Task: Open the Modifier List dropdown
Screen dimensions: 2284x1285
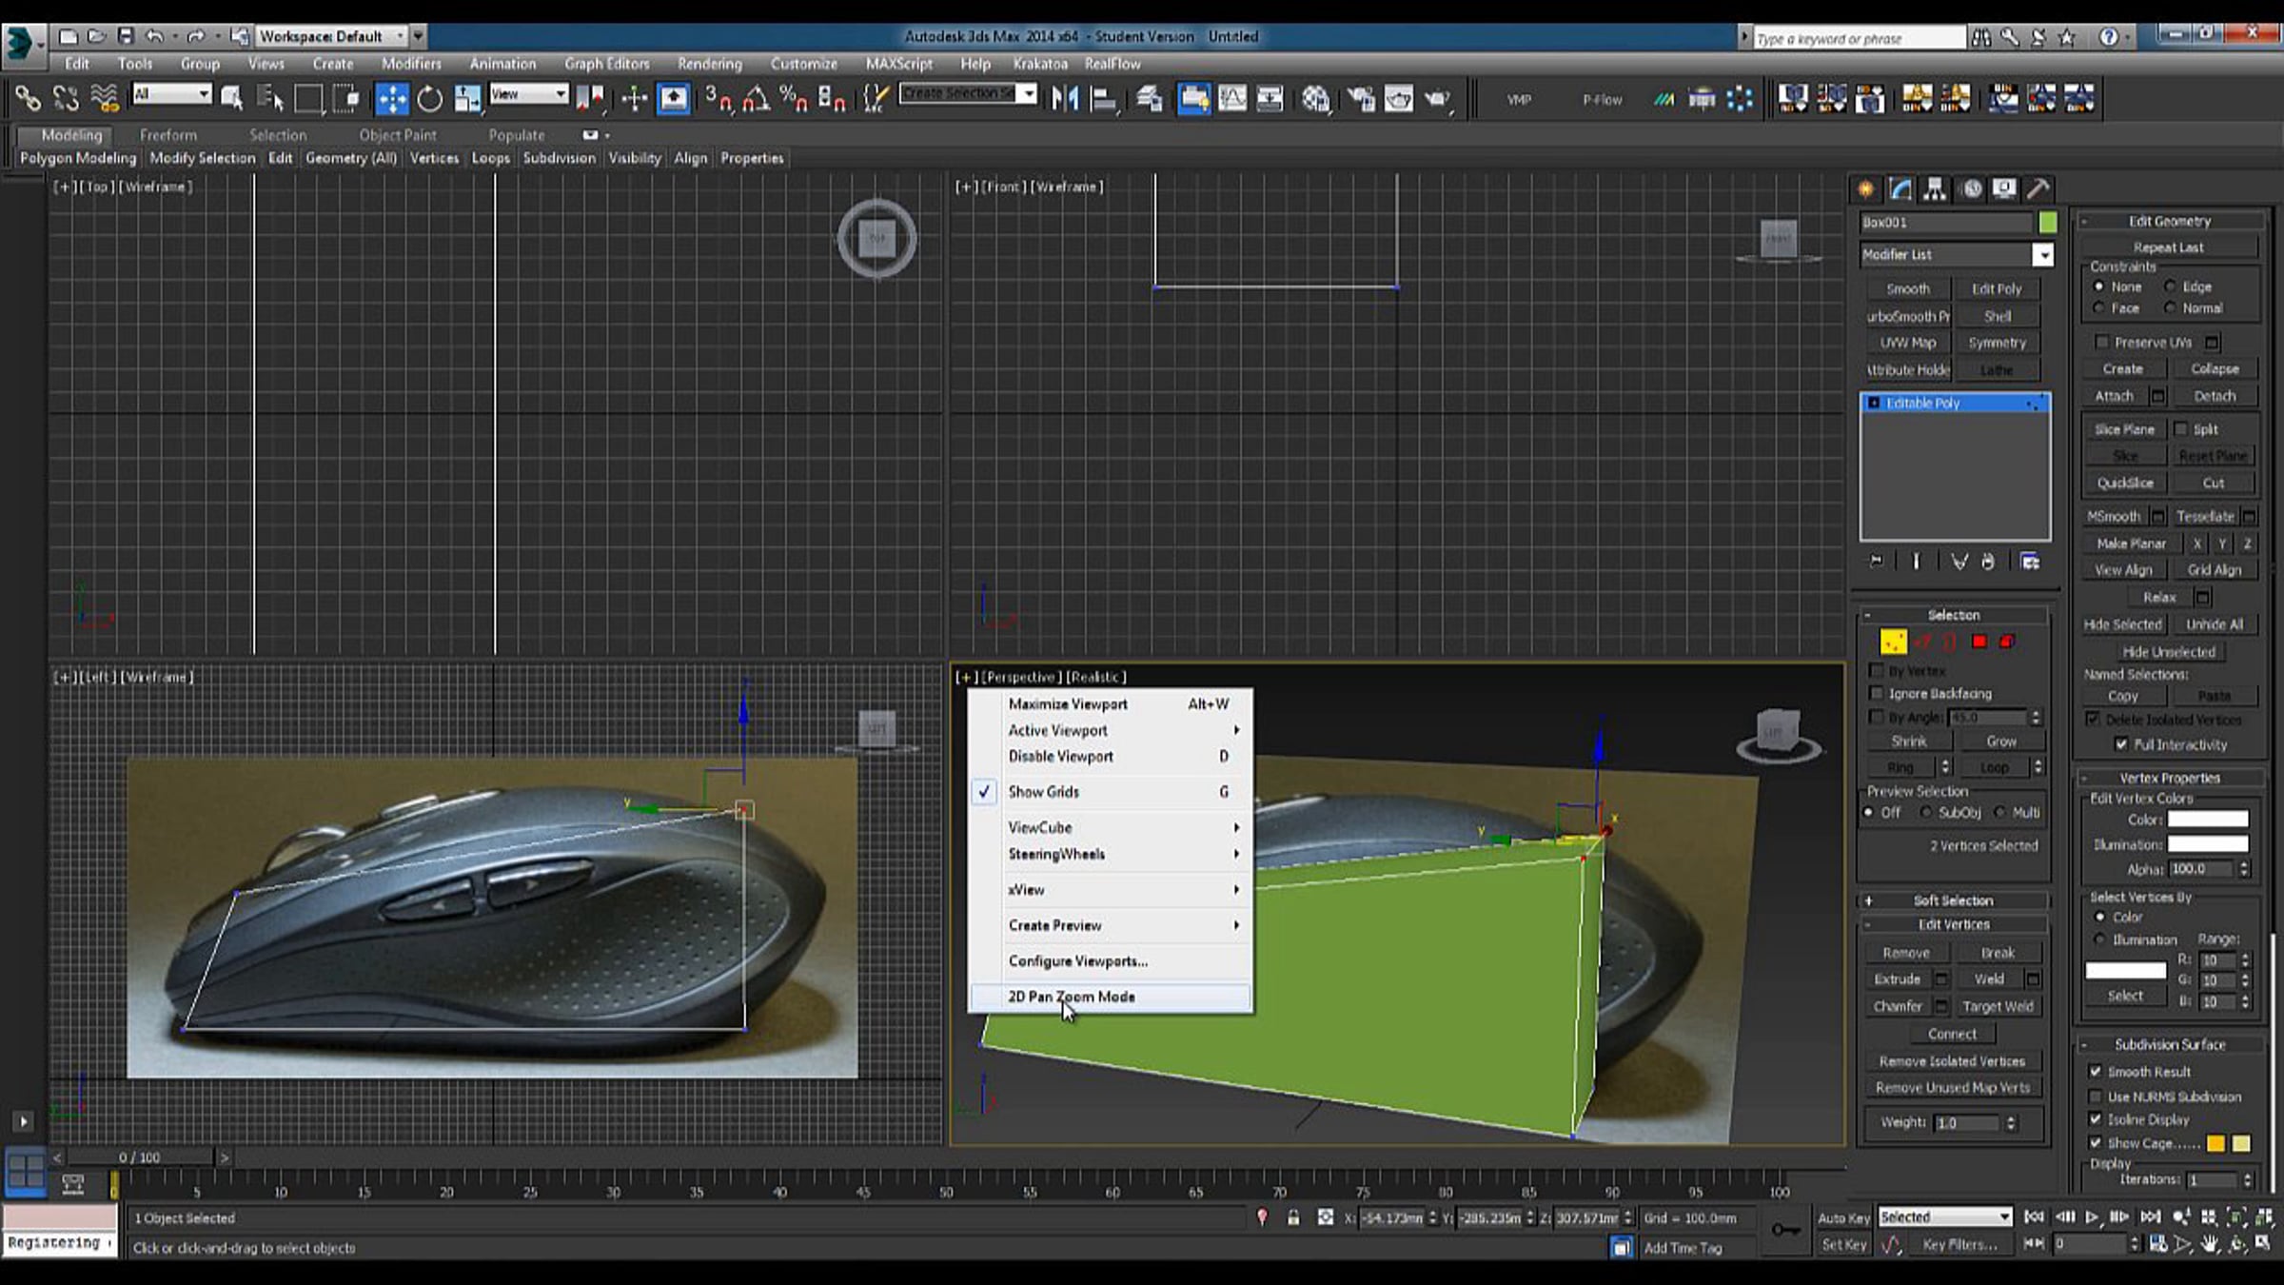Action: click(2042, 255)
